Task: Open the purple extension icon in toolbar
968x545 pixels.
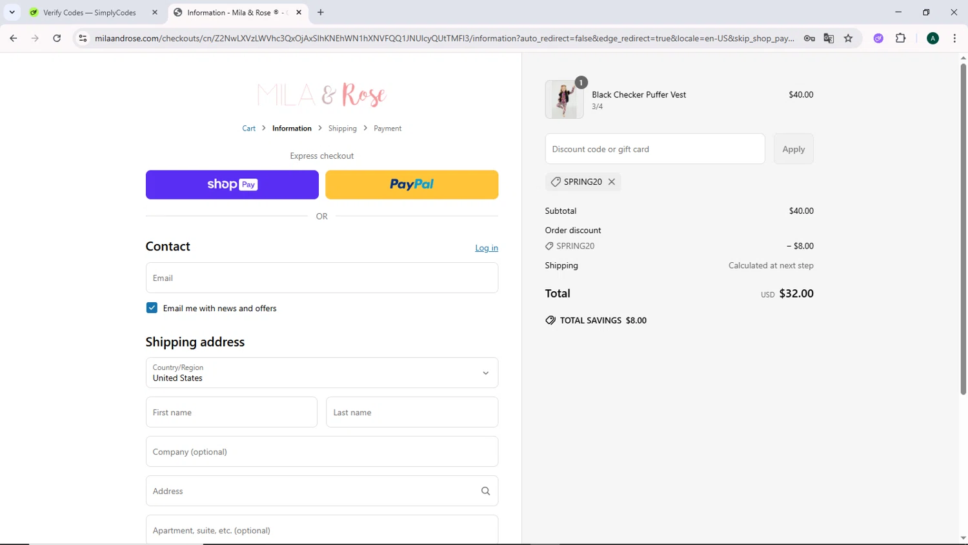Action: pos(878,38)
